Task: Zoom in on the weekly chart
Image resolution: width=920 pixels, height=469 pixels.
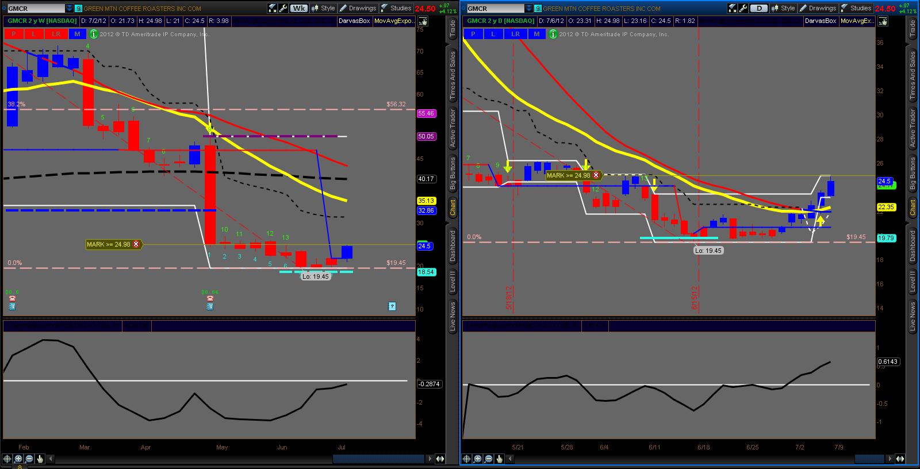Action: pyautogui.click(x=18, y=459)
